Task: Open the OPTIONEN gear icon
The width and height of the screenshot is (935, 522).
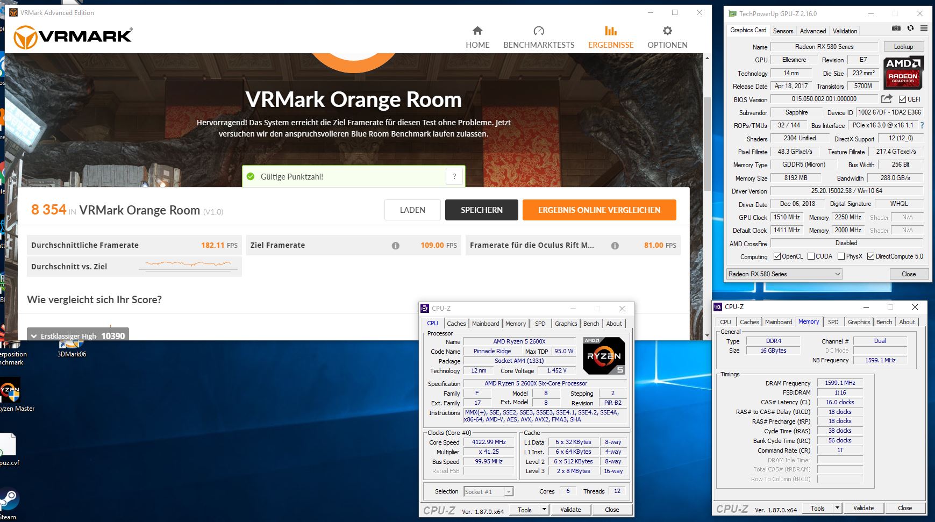Action: tap(667, 31)
